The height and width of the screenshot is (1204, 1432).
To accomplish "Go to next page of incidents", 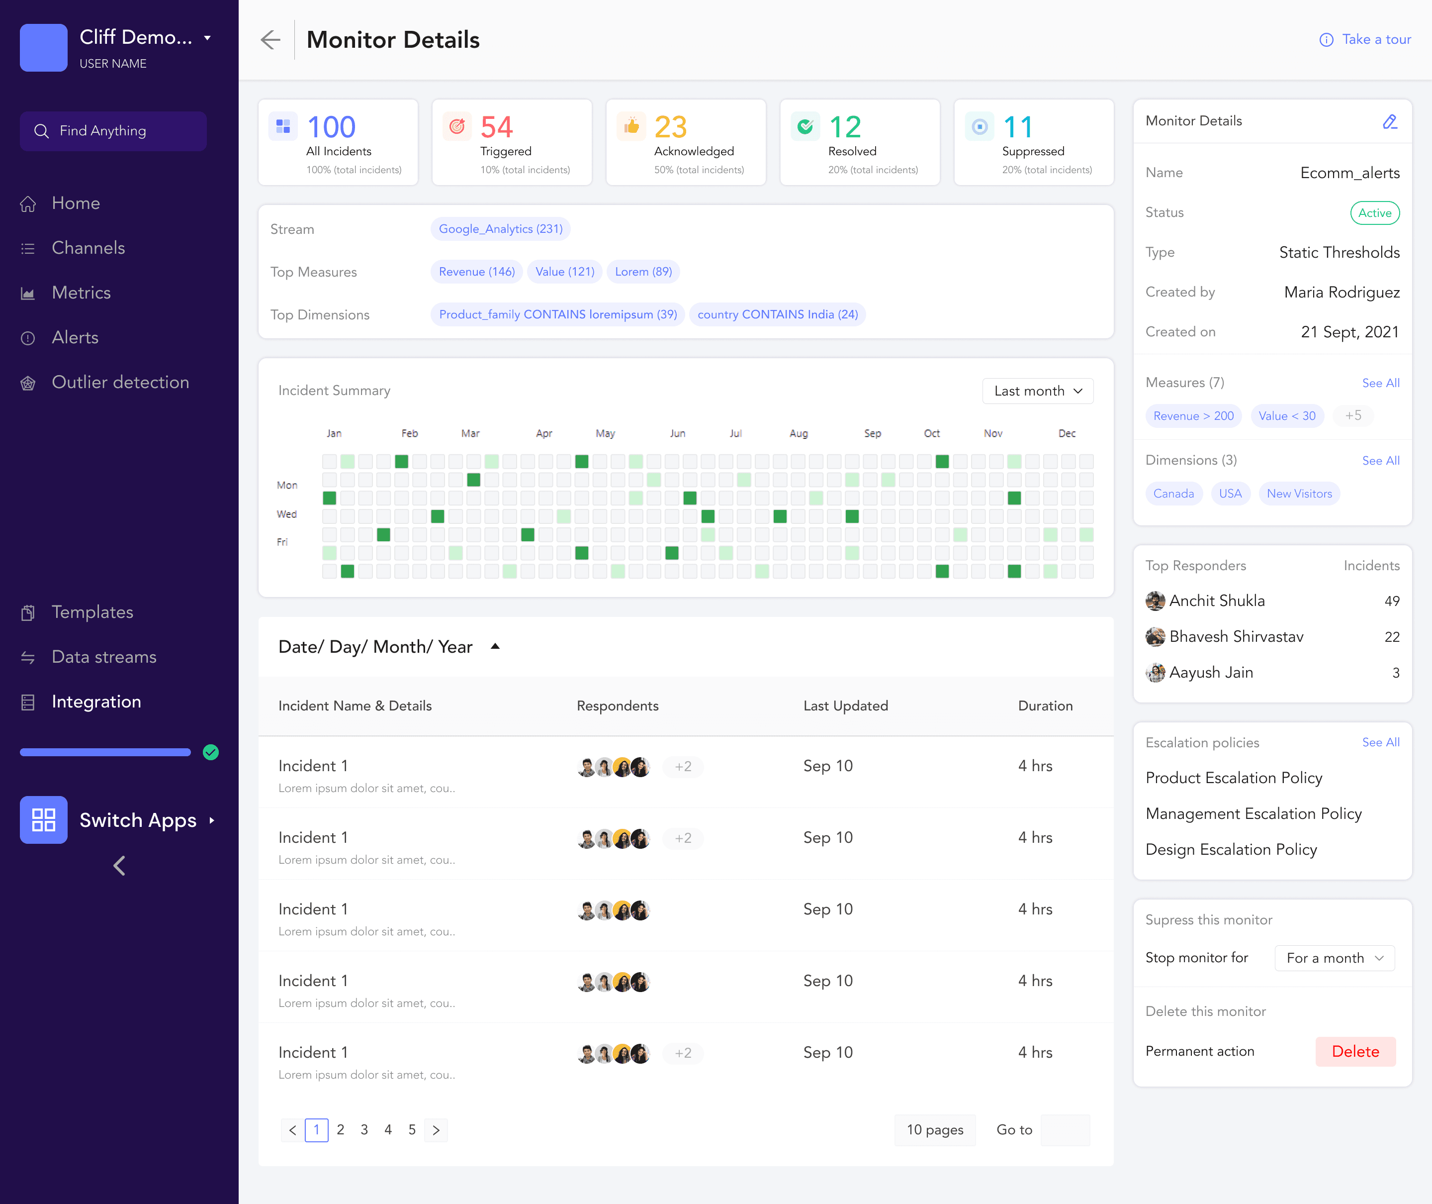I will [x=436, y=1130].
